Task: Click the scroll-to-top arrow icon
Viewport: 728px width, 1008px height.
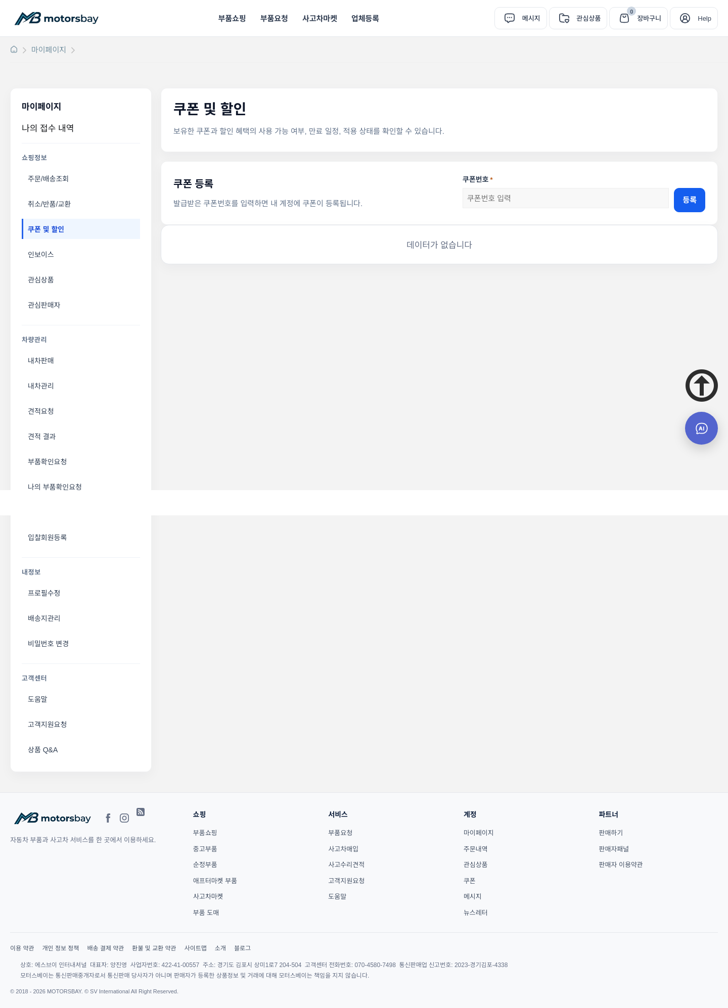Action: point(702,386)
